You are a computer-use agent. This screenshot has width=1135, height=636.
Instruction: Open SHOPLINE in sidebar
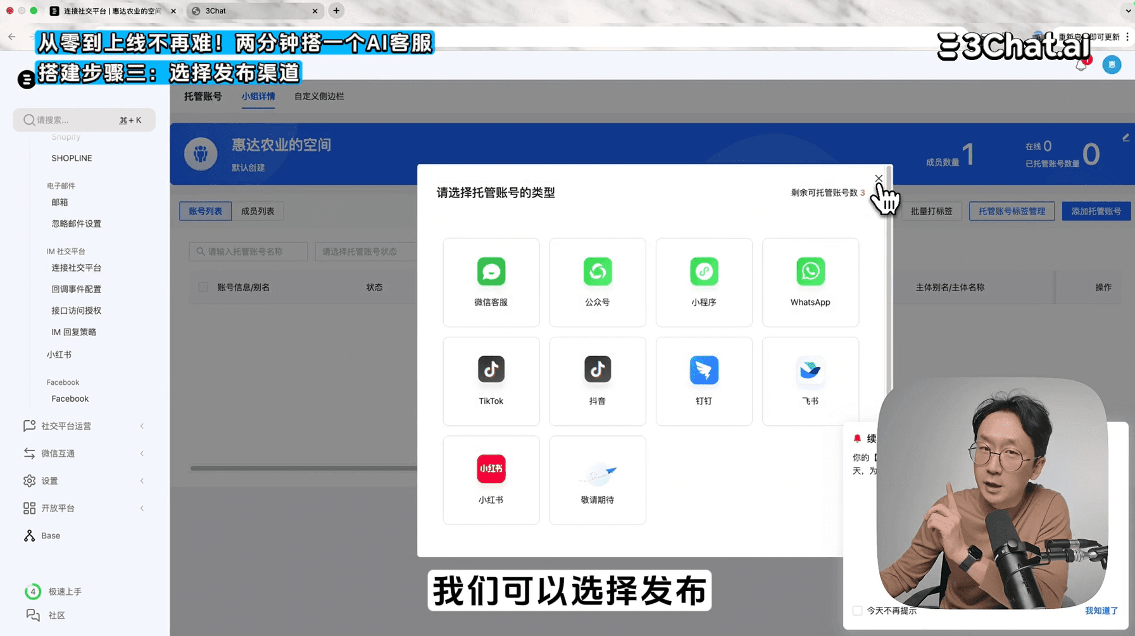point(72,158)
